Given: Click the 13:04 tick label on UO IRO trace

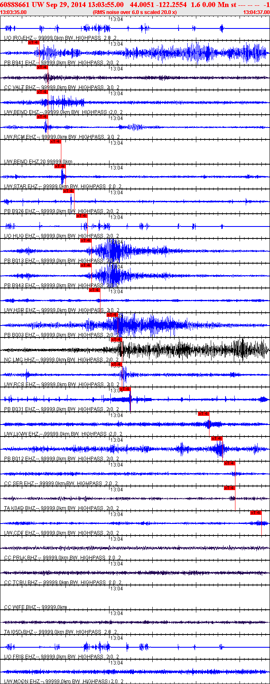Looking at the screenshot, I should (x=117, y=19).
